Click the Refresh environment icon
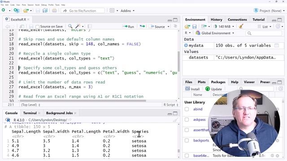Image resolution: width=287 pixels, height=161 pixels. (x=278, y=26)
